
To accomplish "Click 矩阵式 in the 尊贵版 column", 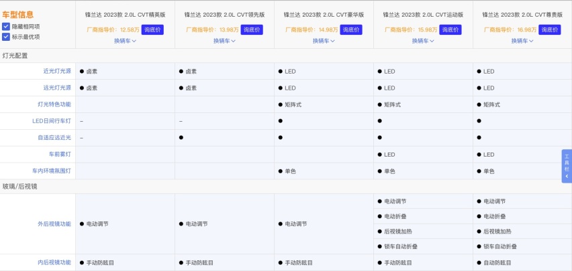I will pos(491,105).
